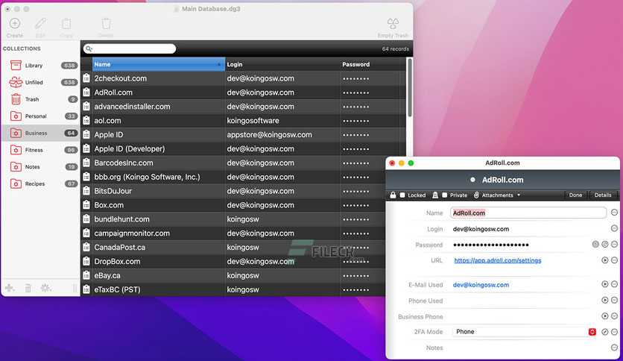Select the advancedinstaller.com record

coord(243,107)
